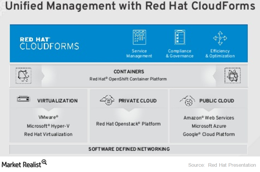This screenshot has width=260, height=172.
Task: Click the 'Red Hat Virtualization' entry
Action: (48, 134)
